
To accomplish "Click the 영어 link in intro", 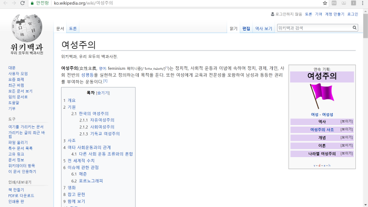I will (103, 68).
